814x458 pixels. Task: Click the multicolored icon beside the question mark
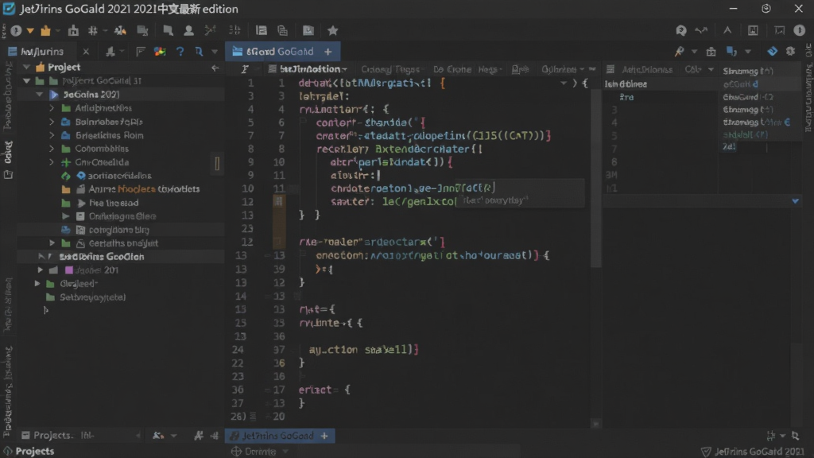point(160,52)
